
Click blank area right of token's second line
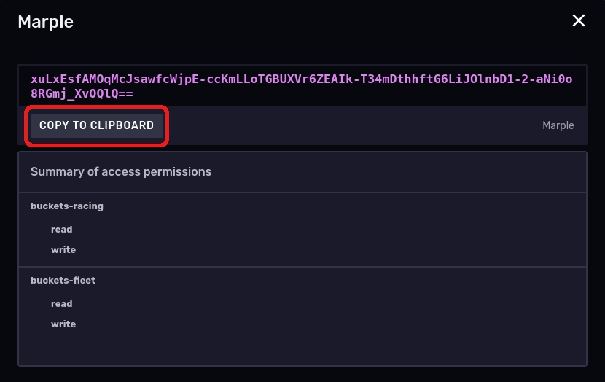tap(364, 95)
